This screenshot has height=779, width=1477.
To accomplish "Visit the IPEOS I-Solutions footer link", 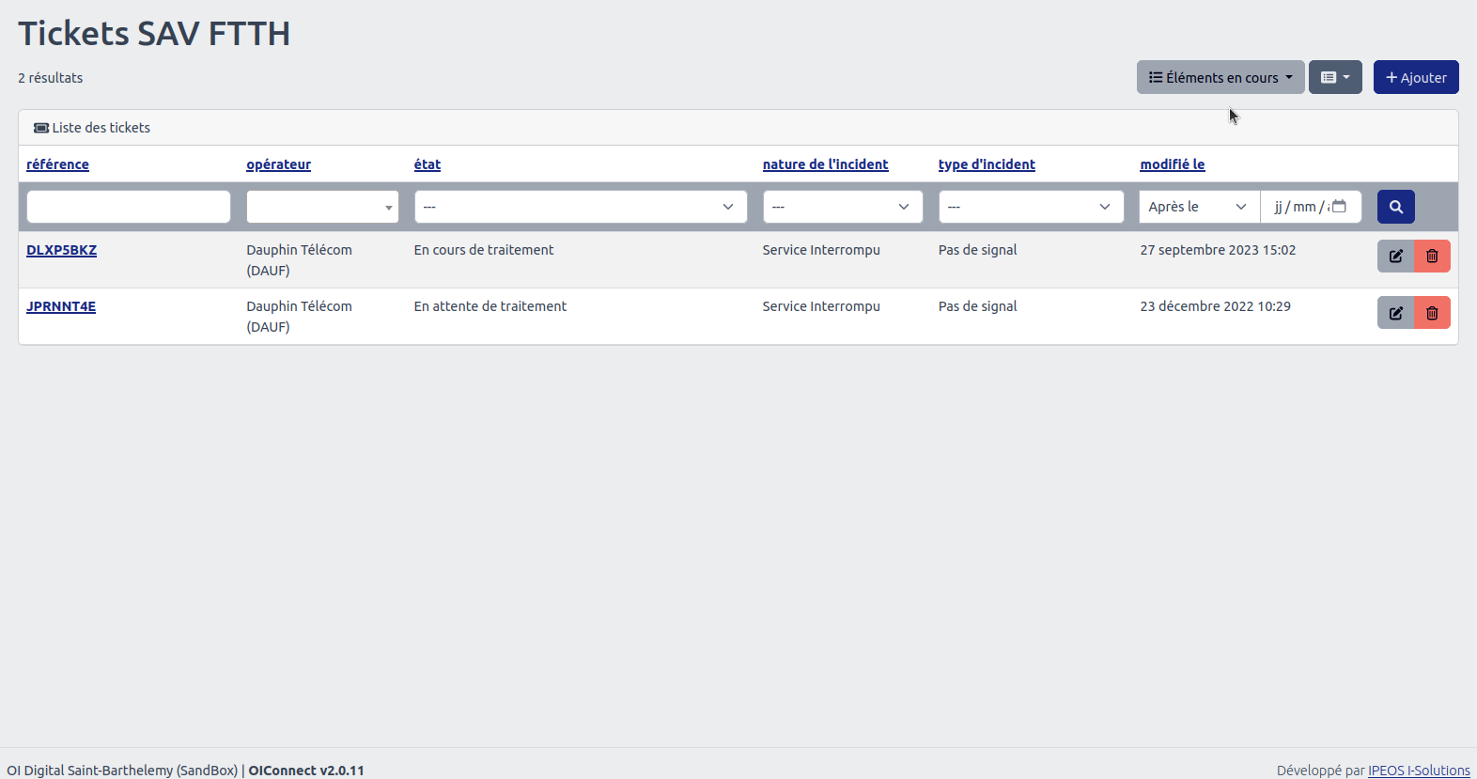I will click(1418, 771).
